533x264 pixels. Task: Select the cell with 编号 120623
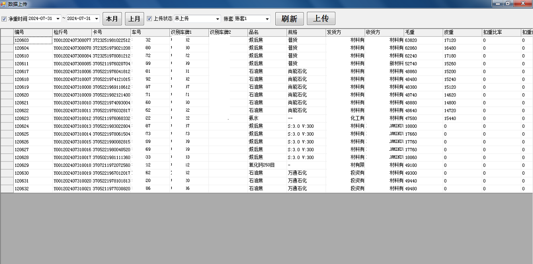[x=33, y=118]
